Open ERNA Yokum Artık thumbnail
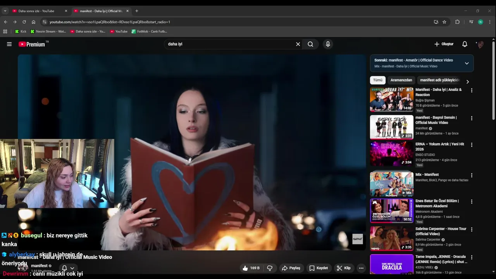496x279 pixels. pos(391,154)
